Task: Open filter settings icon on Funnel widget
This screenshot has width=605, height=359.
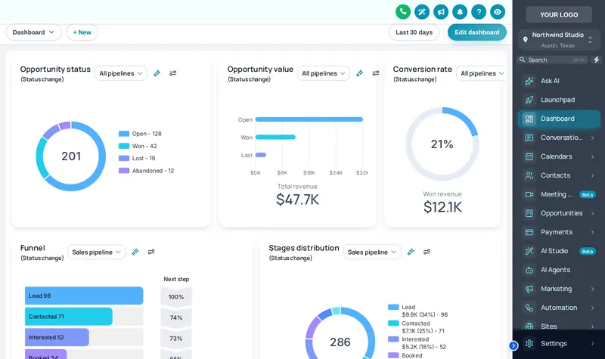Action: 151,252
